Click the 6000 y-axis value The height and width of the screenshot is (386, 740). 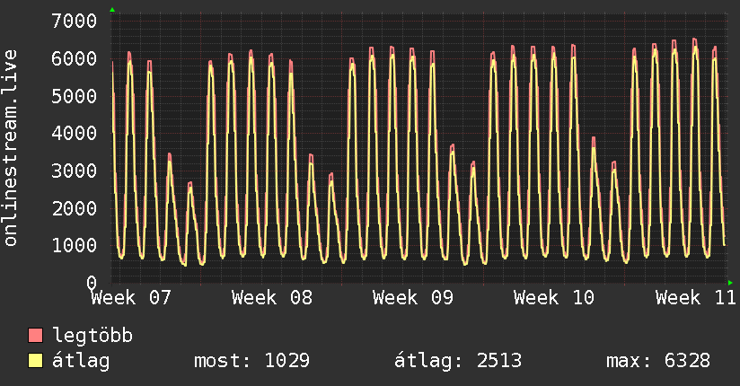tap(75, 58)
